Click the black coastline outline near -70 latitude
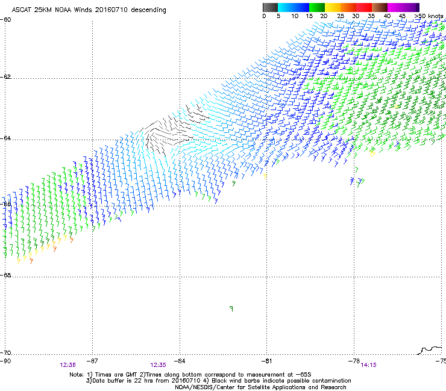Screen dimensions: 446x391 (430, 350)
